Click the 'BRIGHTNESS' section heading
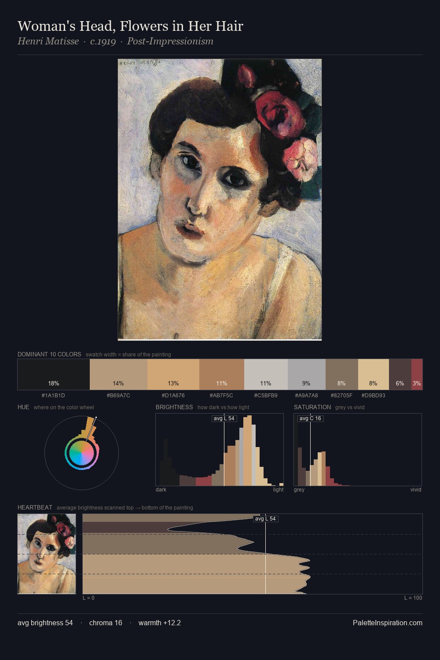This screenshot has width=440, height=660. (x=174, y=407)
